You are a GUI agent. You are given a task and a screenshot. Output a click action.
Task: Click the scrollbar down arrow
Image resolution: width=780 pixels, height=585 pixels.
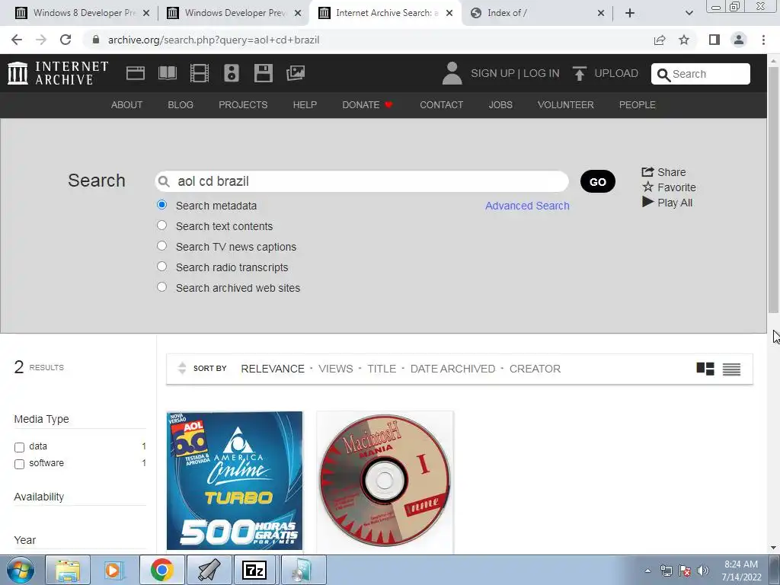773,548
